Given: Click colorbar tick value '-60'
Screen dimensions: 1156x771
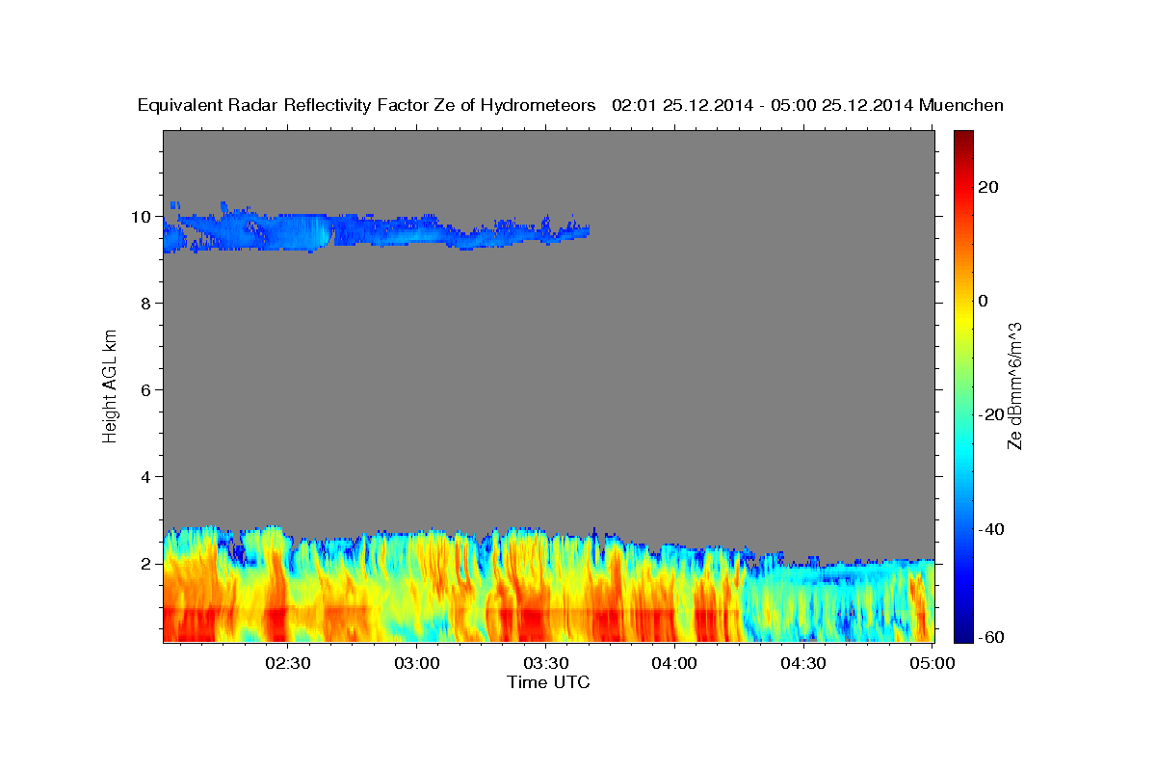Looking at the screenshot, I should coord(989,637).
